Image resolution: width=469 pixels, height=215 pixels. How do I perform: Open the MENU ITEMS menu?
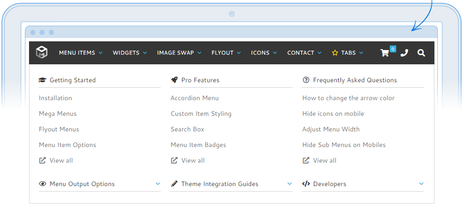tap(77, 53)
